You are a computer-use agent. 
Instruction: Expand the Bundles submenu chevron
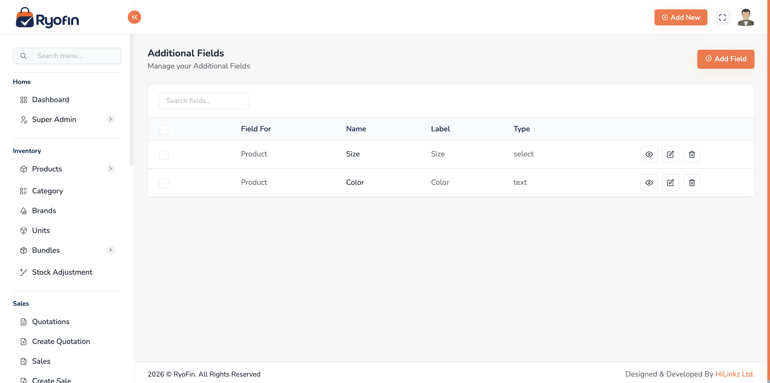(111, 250)
